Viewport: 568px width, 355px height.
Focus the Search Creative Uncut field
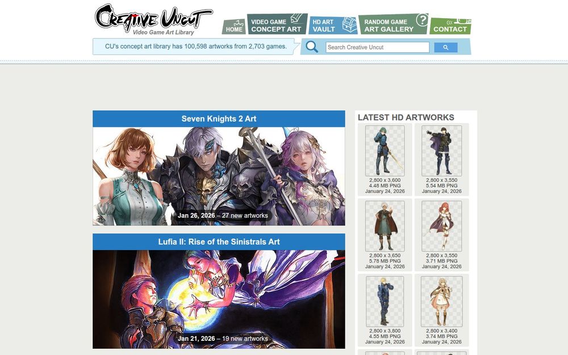coord(377,47)
